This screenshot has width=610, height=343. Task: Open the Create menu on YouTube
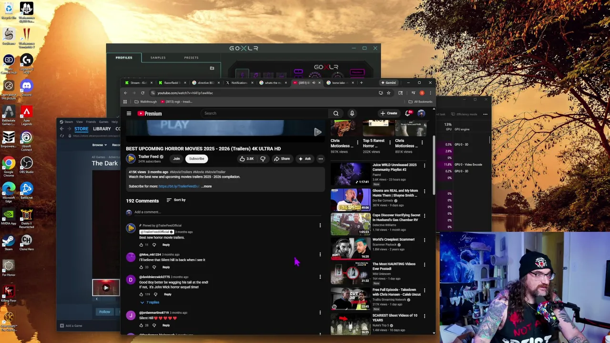tap(389, 113)
